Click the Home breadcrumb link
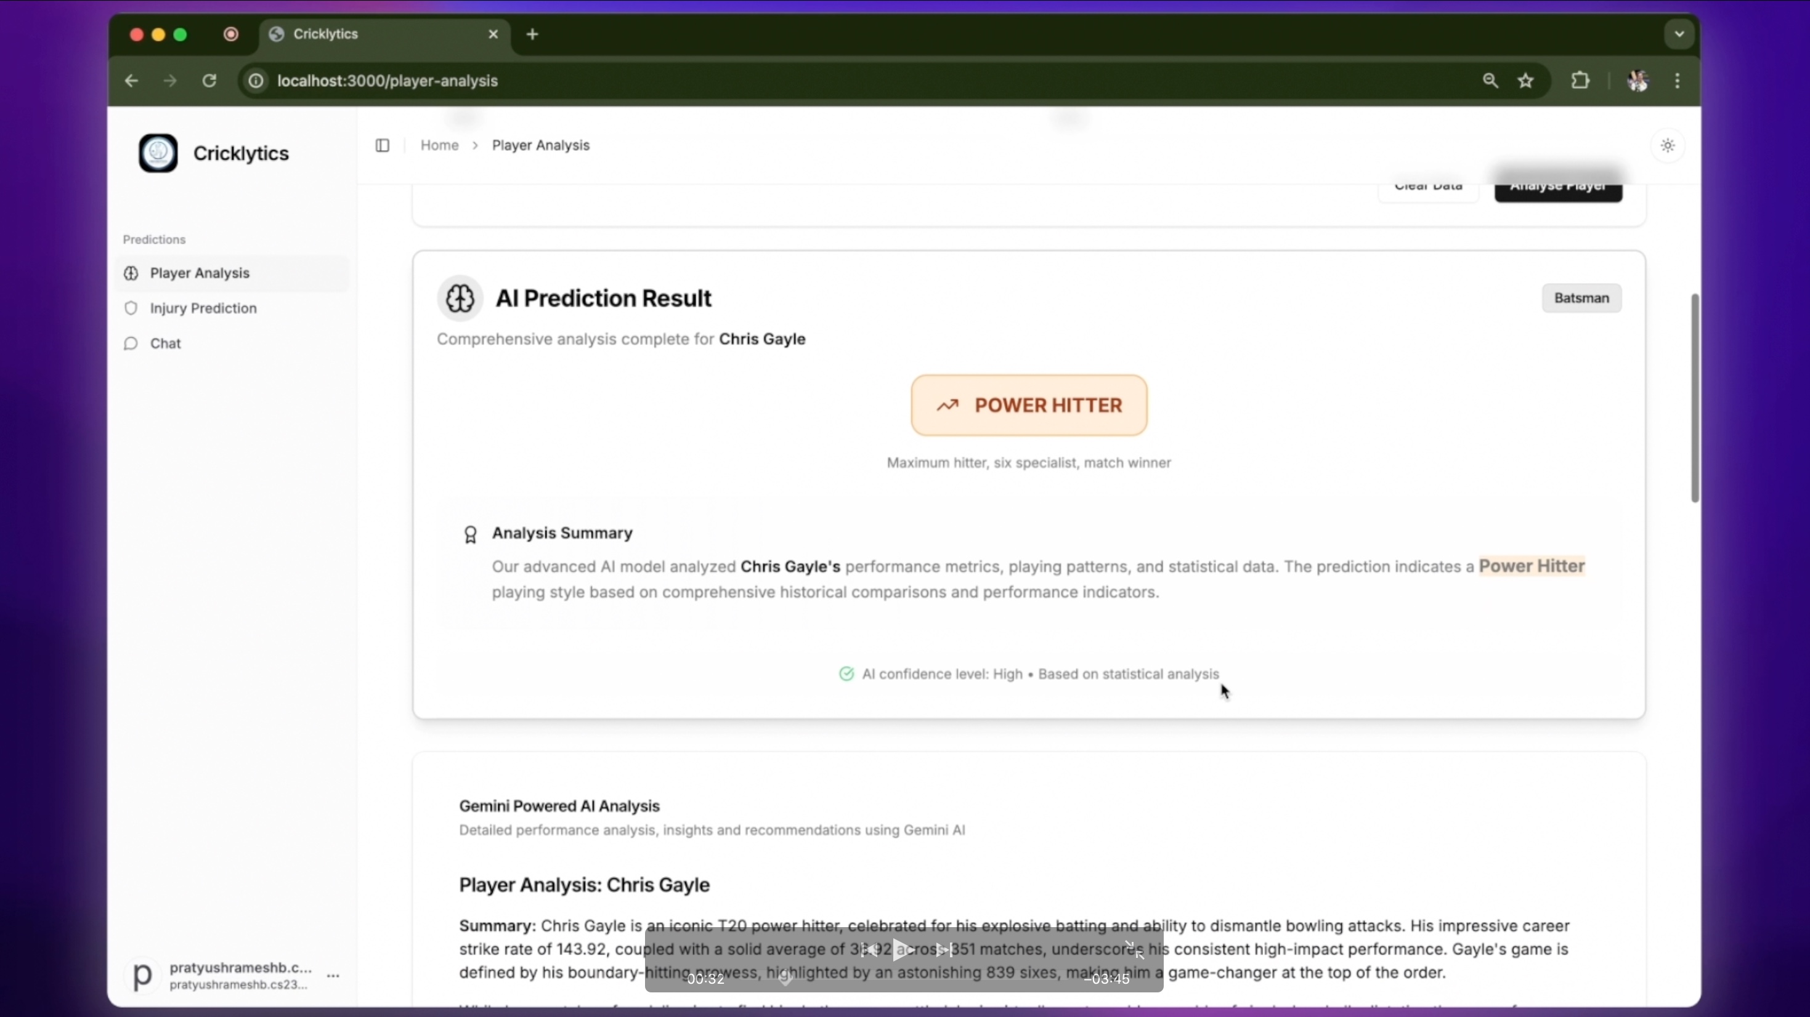Image resolution: width=1810 pixels, height=1017 pixels. [439, 145]
